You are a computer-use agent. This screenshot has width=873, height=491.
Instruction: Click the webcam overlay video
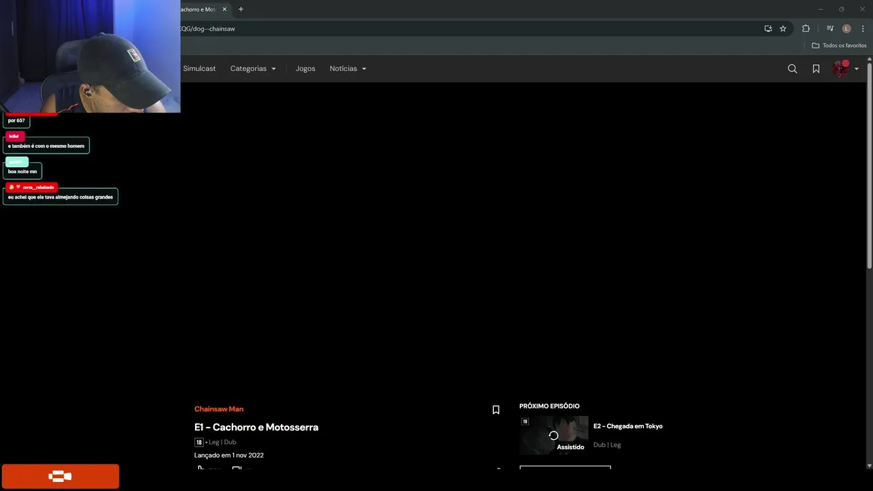tap(90, 56)
